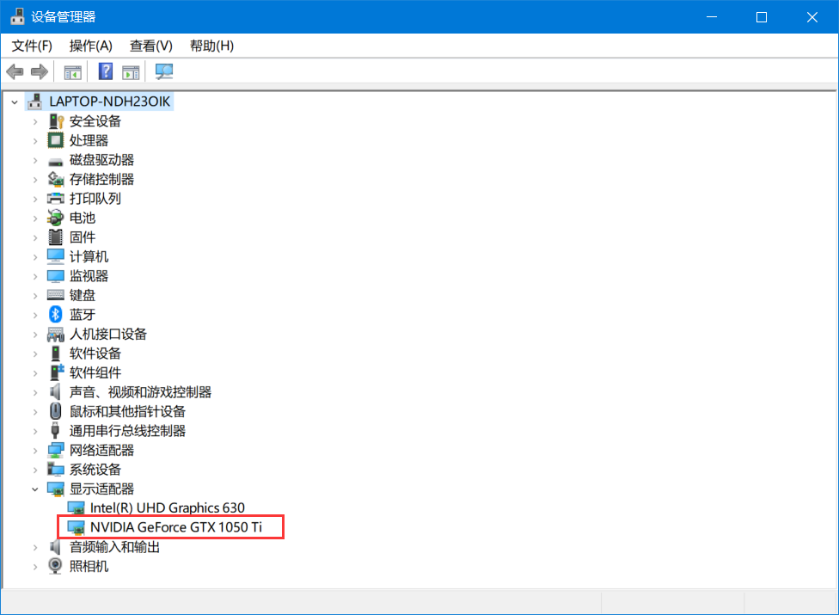Toggle the console tree pane toolbar icon

[73, 71]
